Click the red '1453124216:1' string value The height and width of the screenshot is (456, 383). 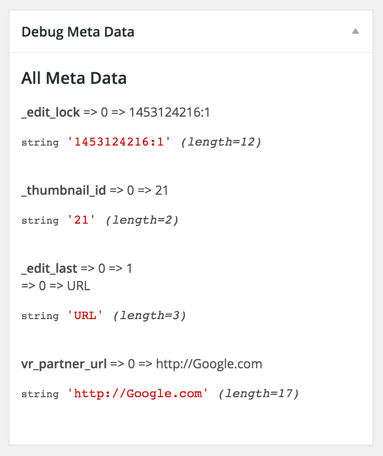click(119, 142)
